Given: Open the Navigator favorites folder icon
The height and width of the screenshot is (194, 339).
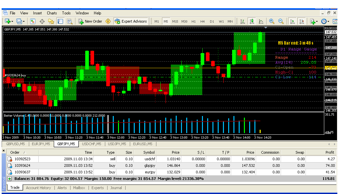Looking at the screenshot, I should click(51, 21).
